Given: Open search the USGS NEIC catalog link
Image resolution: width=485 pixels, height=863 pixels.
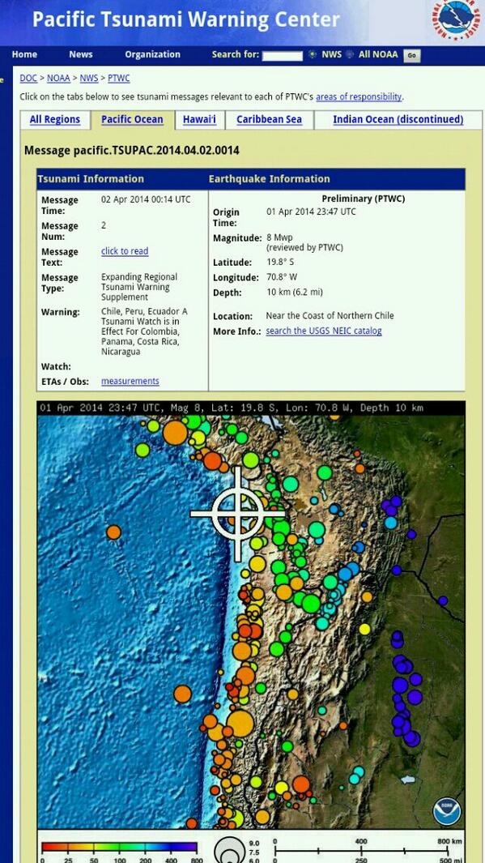Looking at the screenshot, I should [x=324, y=331].
